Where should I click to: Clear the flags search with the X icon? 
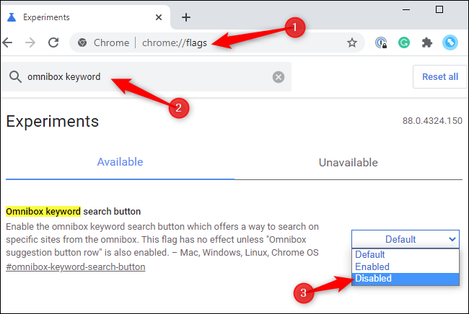tap(279, 77)
